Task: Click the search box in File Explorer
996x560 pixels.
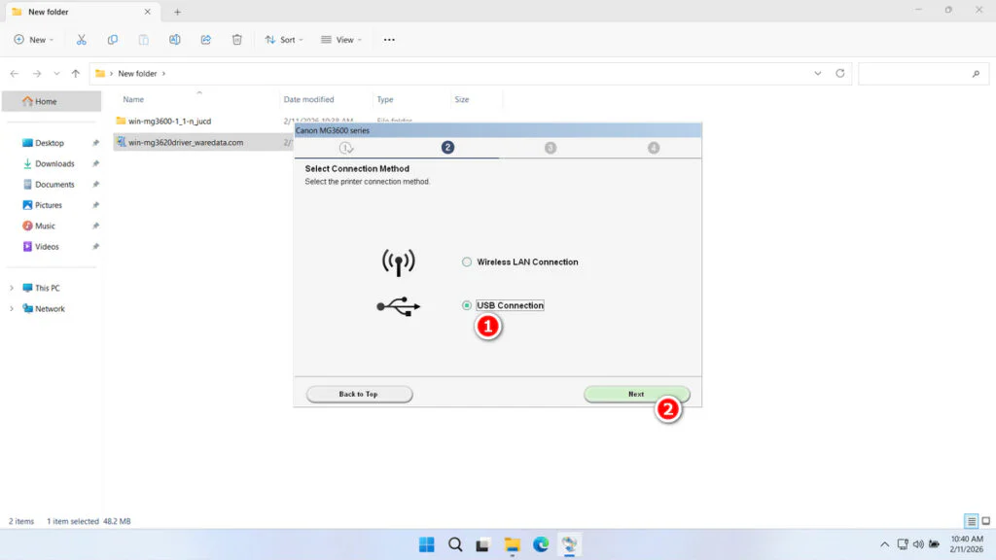Action: [922, 73]
